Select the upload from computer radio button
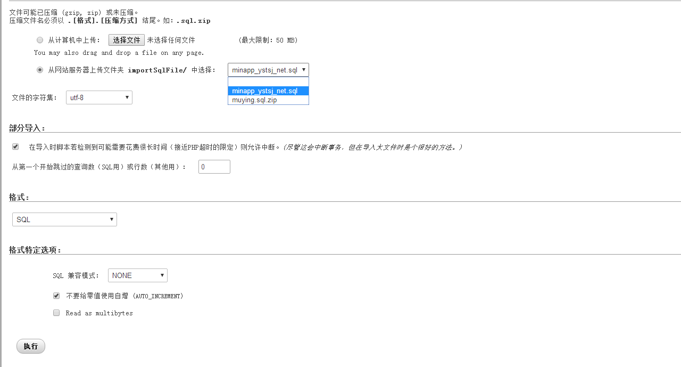681x367 pixels. tap(40, 40)
